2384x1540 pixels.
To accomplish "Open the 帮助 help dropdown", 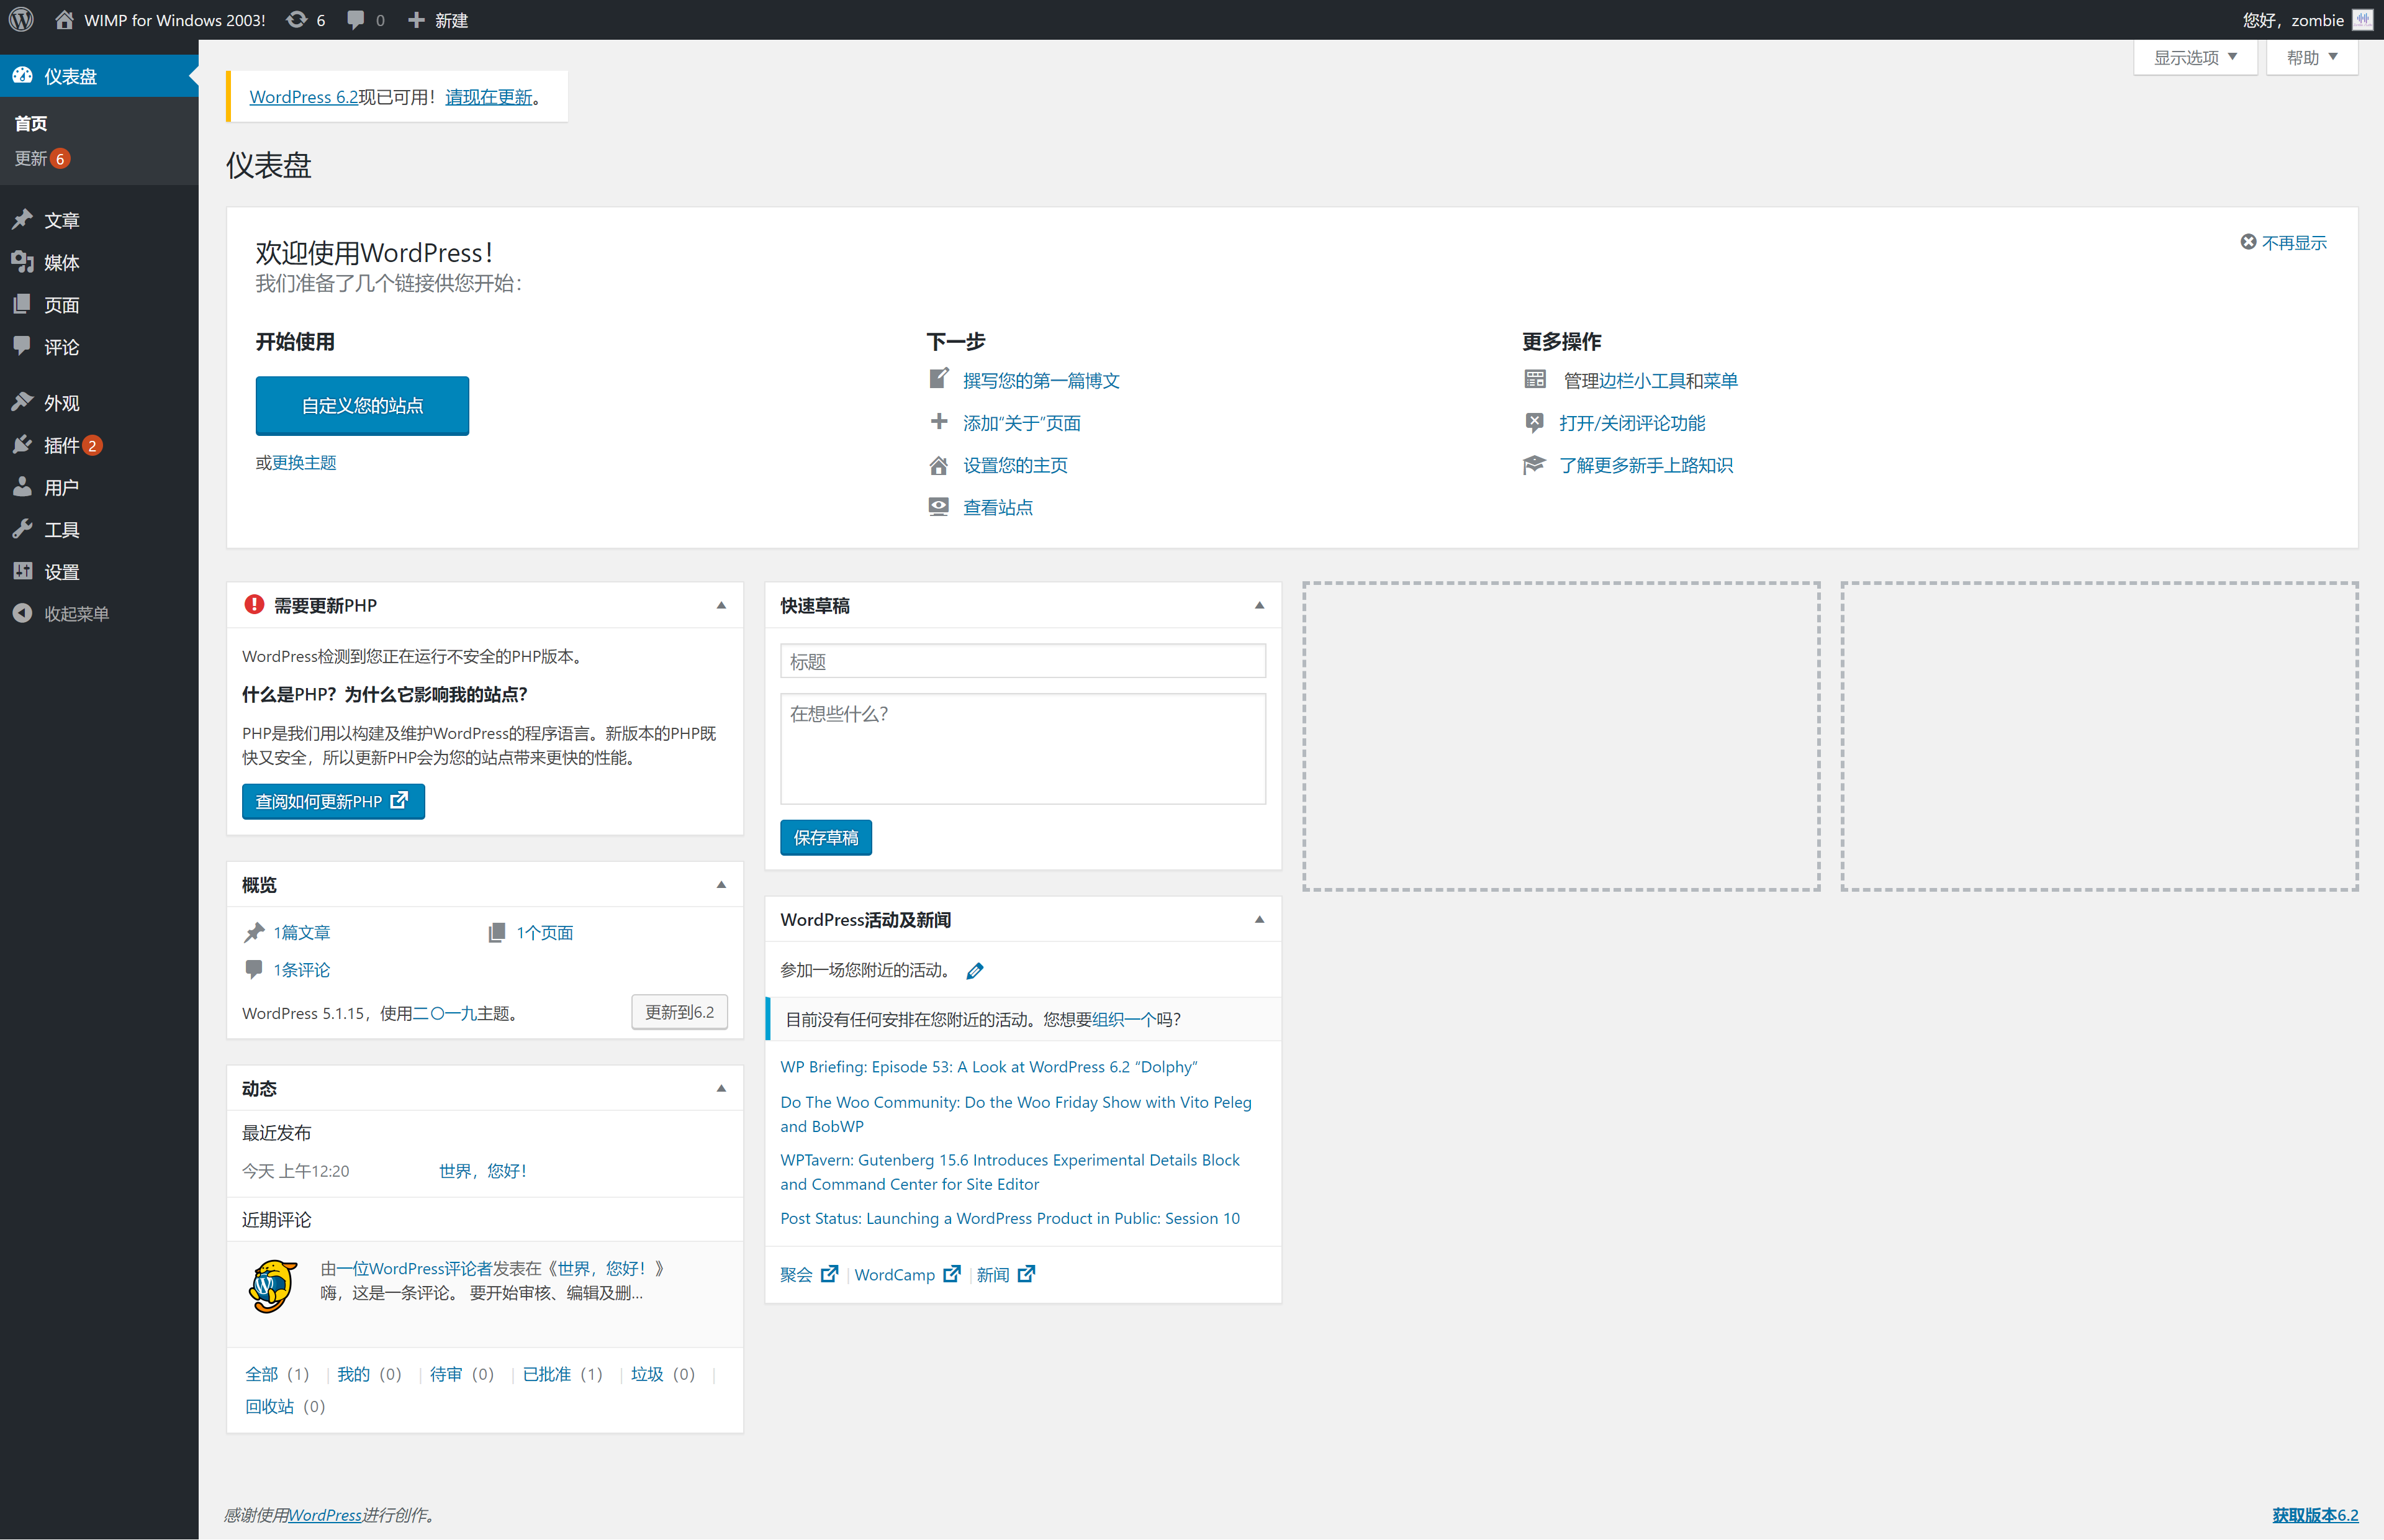I will (x=2312, y=57).
